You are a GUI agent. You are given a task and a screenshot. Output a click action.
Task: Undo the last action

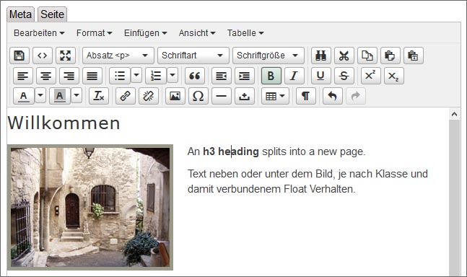(332, 96)
